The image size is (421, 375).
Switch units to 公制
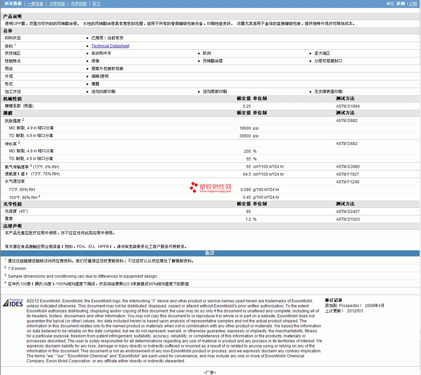(413, 4)
